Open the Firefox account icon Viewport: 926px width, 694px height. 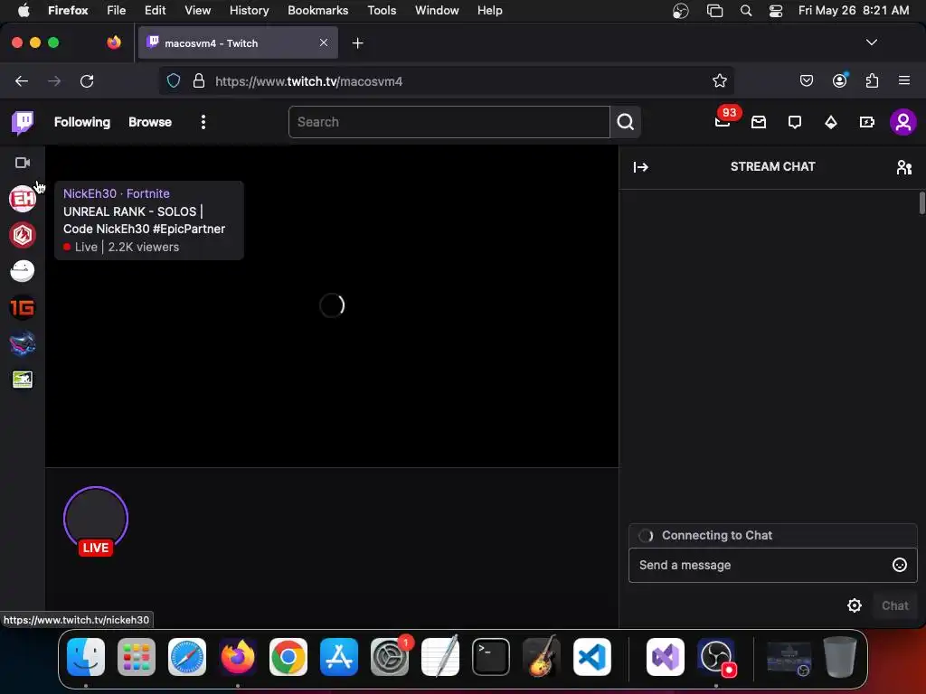(x=839, y=80)
